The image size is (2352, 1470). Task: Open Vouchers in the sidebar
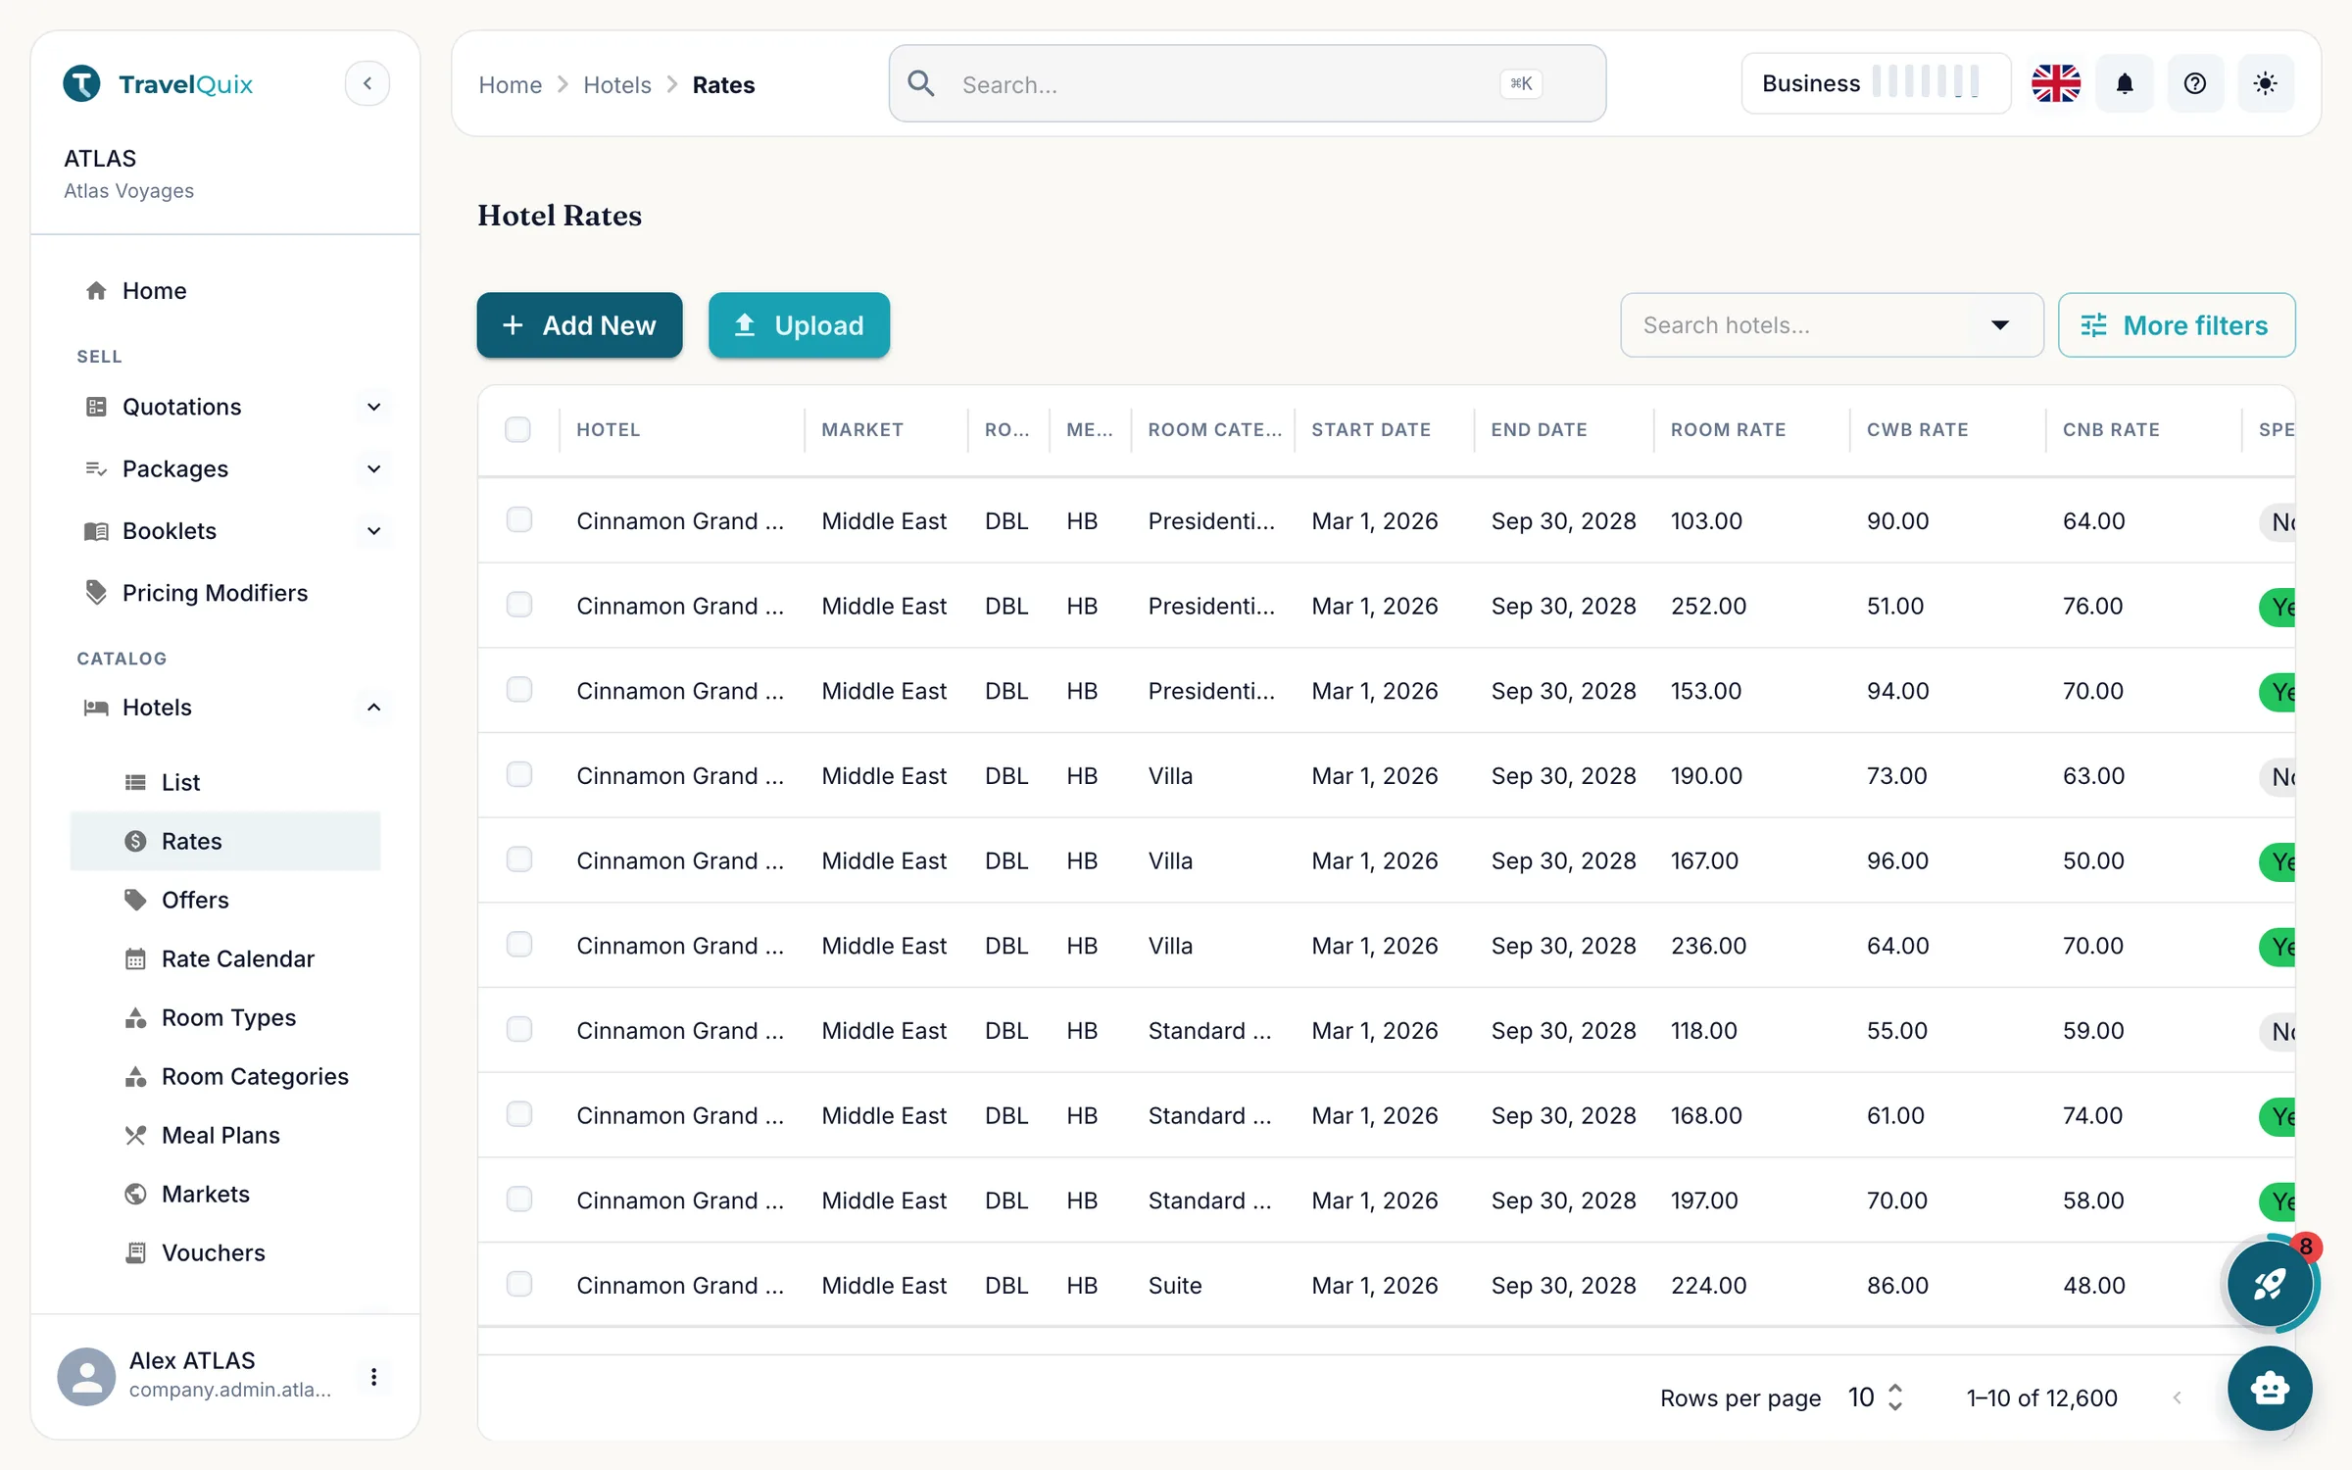click(225, 1252)
